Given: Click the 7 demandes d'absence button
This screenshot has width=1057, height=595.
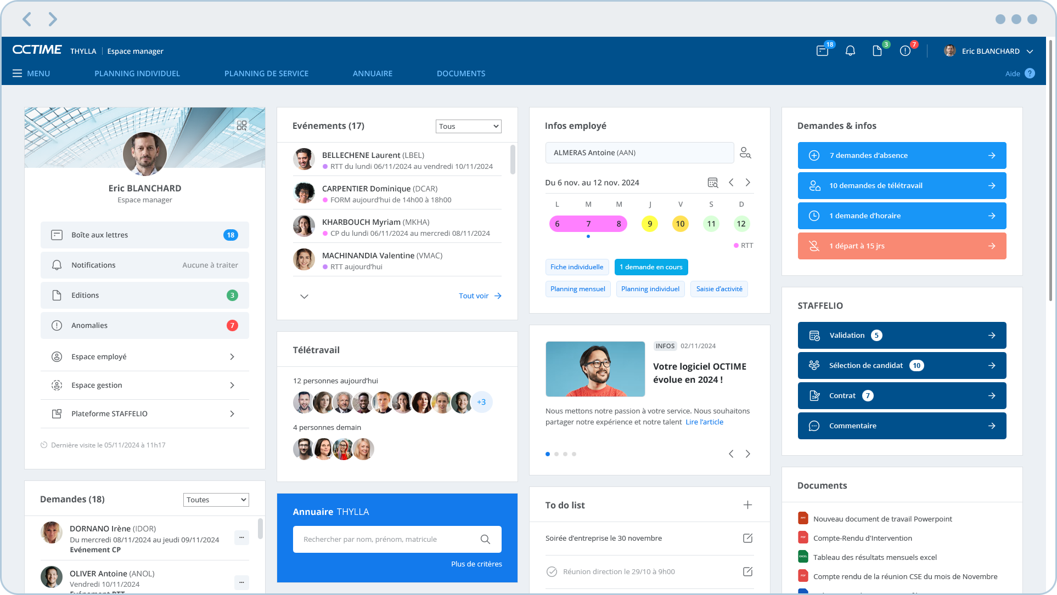Looking at the screenshot, I should tap(901, 155).
